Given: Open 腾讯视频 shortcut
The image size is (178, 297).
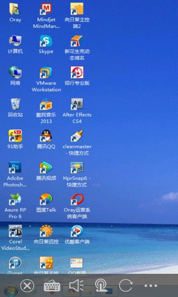Looking at the screenshot, I should [x=46, y=167].
